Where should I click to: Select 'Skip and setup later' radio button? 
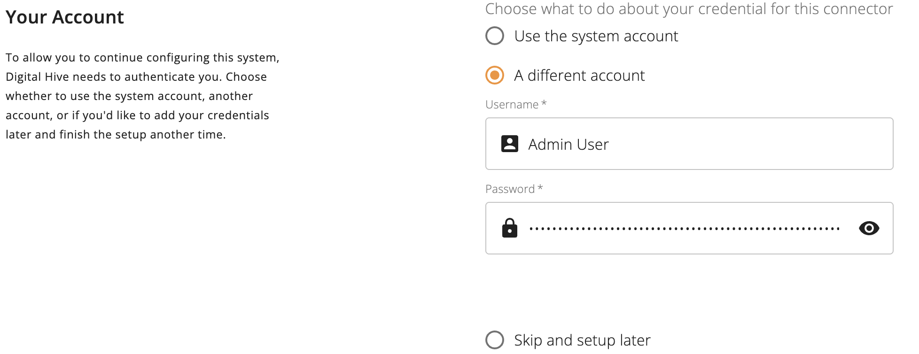click(495, 340)
